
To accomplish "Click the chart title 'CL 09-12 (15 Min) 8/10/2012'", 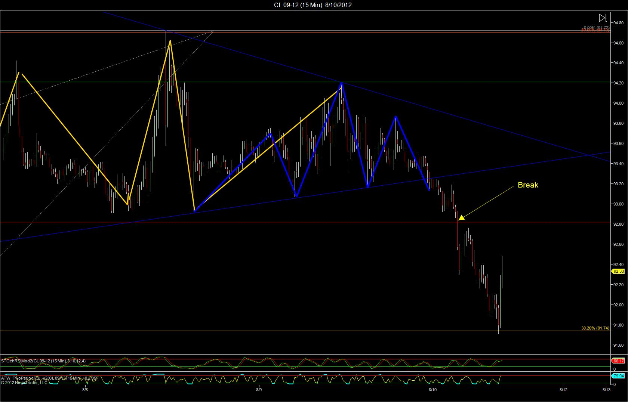I will [313, 5].
